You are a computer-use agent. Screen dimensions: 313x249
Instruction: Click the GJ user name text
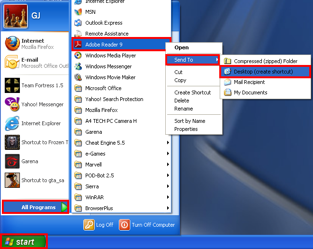(x=36, y=15)
